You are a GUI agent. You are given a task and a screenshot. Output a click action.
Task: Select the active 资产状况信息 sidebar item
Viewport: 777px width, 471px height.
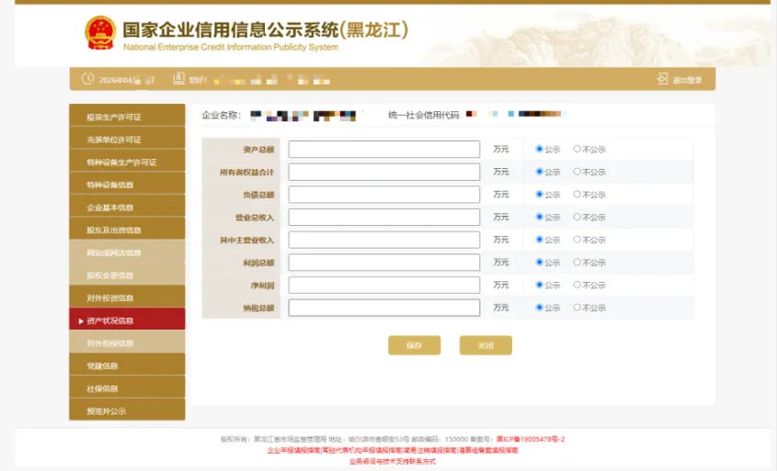[127, 320]
